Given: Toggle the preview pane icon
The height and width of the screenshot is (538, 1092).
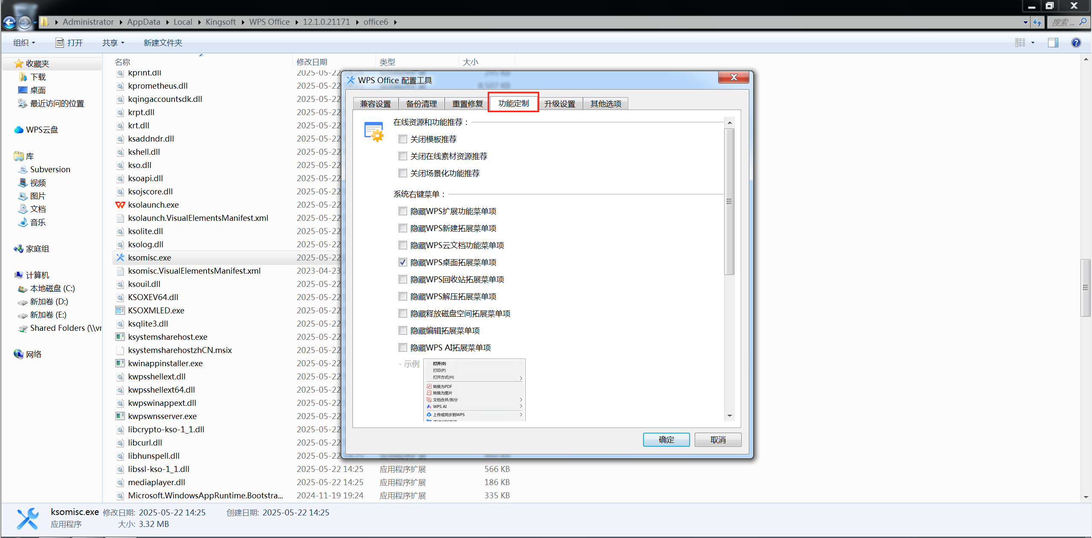Looking at the screenshot, I should [x=1053, y=43].
